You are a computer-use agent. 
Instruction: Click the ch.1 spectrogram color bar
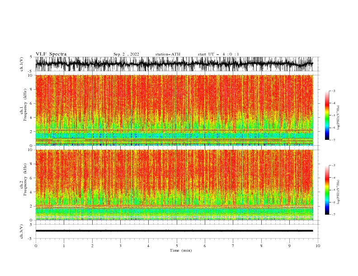click(x=327, y=115)
